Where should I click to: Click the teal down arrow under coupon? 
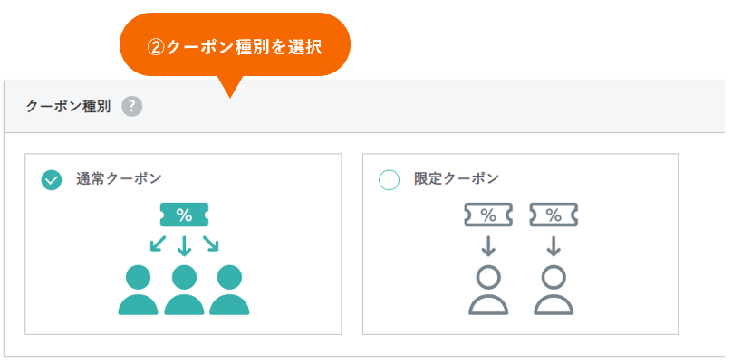(x=184, y=246)
